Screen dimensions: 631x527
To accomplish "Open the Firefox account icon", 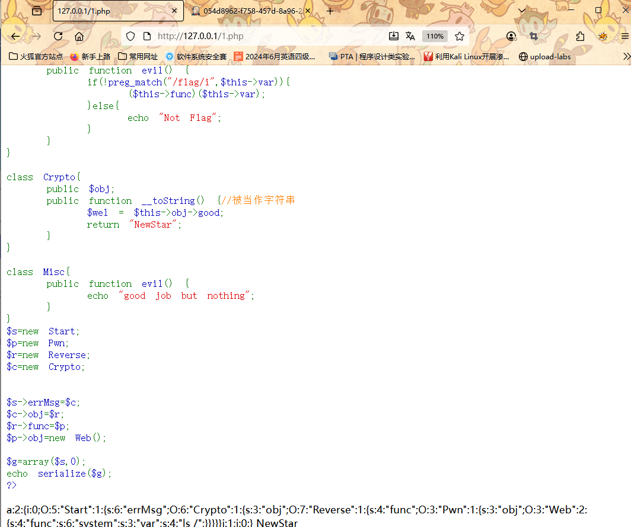I will click(x=511, y=36).
